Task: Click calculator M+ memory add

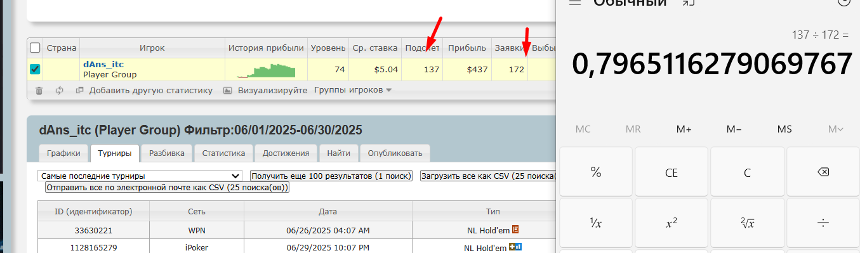Action: pyautogui.click(x=684, y=129)
